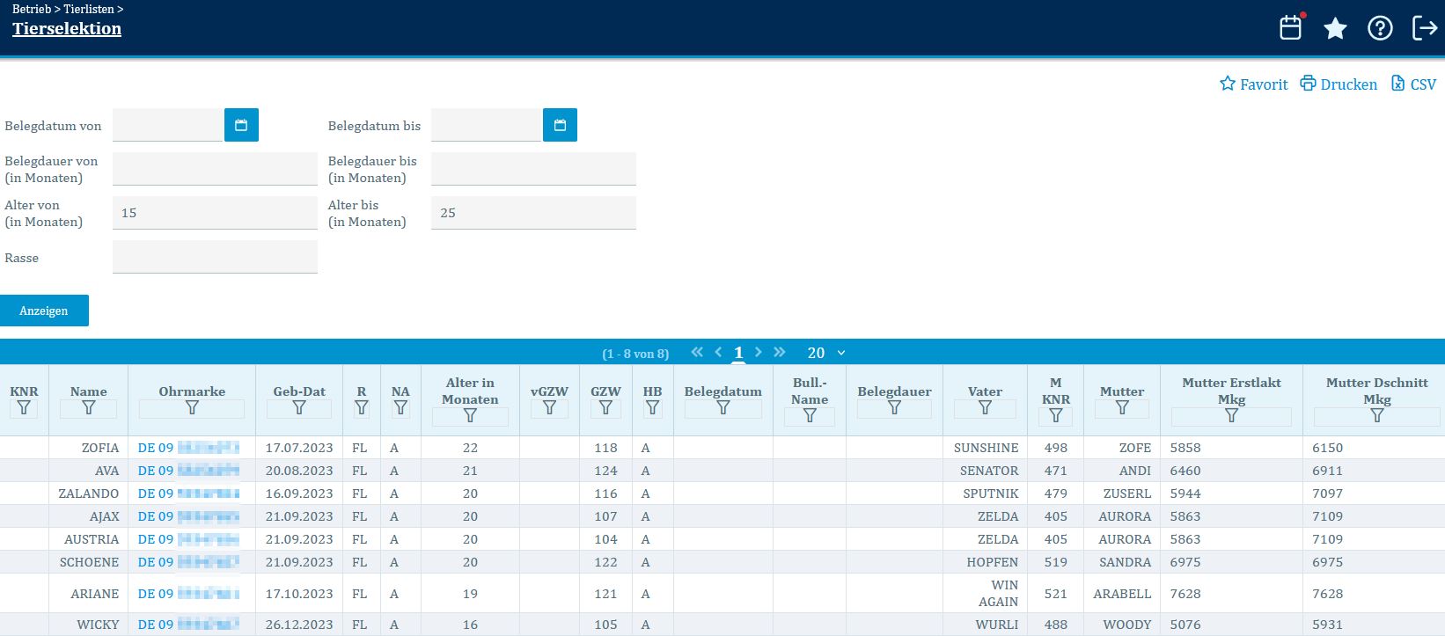Click filter icon under GZW column

[x=605, y=408]
